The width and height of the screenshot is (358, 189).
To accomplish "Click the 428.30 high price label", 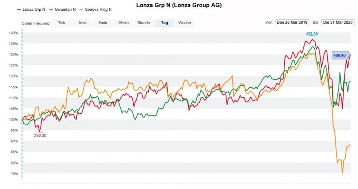I will pyautogui.click(x=312, y=34).
